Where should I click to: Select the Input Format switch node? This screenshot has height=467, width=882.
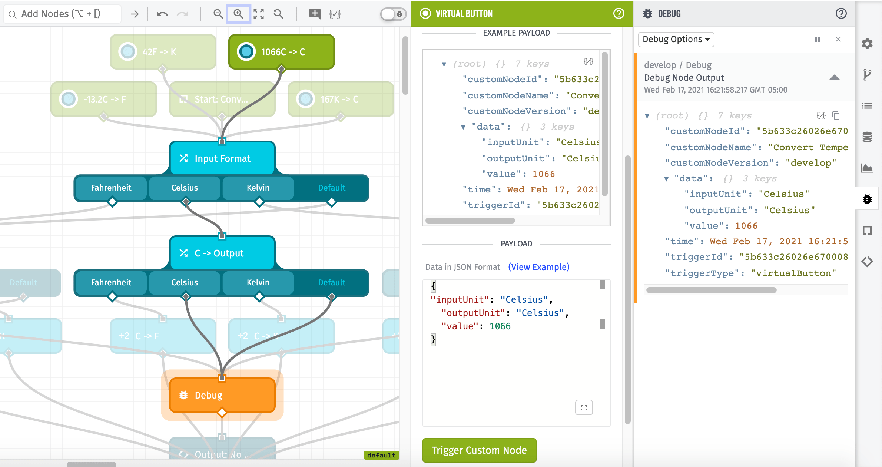tap(222, 158)
